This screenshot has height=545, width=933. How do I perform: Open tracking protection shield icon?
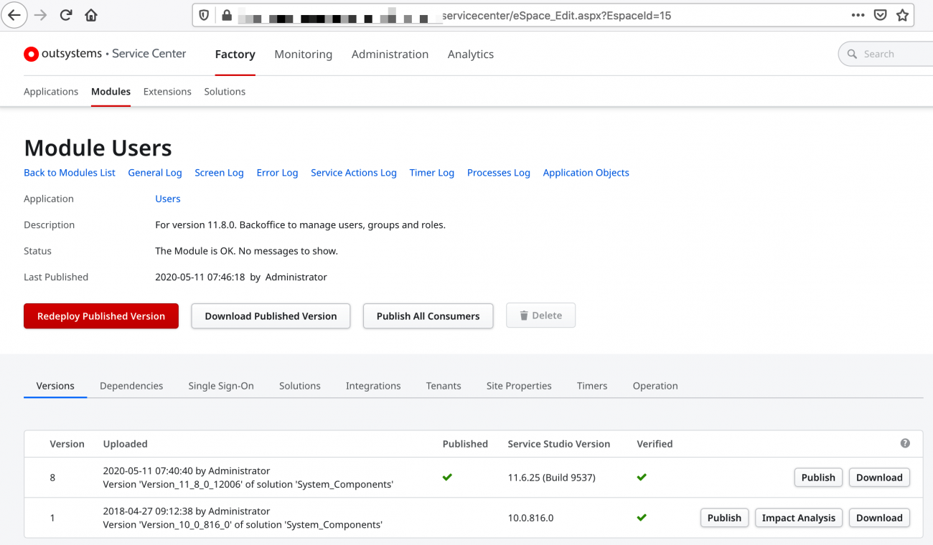(x=205, y=15)
